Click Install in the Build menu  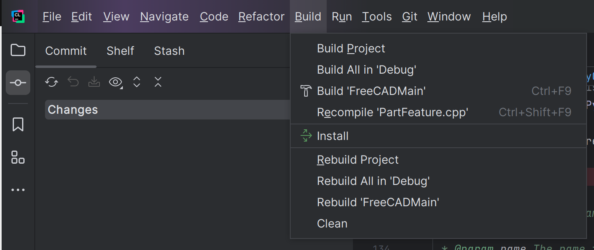[x=332, y=136]
